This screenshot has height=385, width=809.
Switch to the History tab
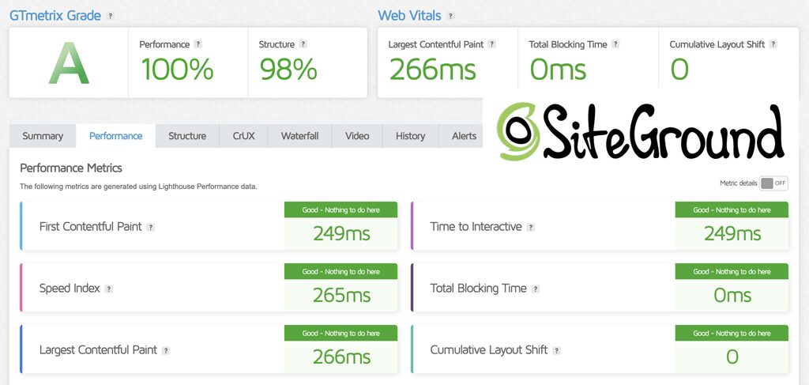411,136
